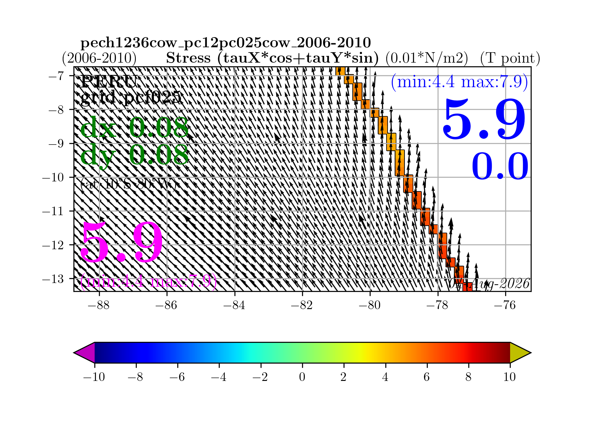Click the Stress (tauX*cos+tauY*sin) heading

click(272, 58)
